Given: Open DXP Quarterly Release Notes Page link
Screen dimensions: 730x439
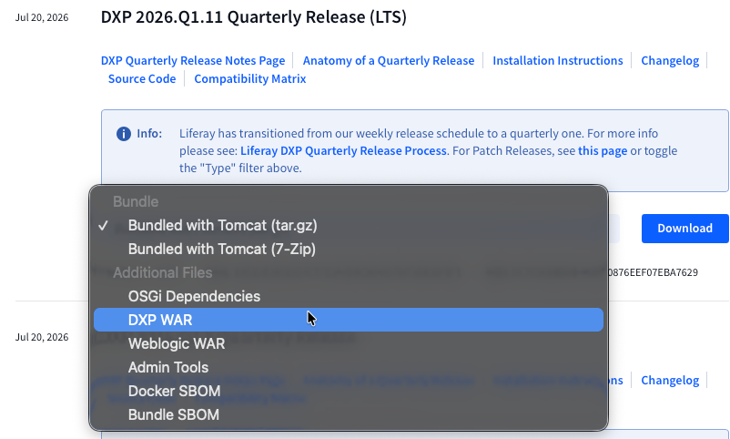Looking at the screenshot, I should coord(193,61).
